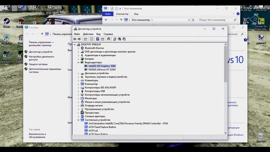The height and width of the screenshot is (152, 270).
Task: Click the NVIDIA GeForce GT 525M adapter icon
Action: coord(86,70)
